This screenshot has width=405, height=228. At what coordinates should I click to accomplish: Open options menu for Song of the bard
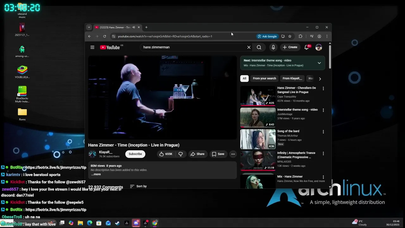(323, 132)
